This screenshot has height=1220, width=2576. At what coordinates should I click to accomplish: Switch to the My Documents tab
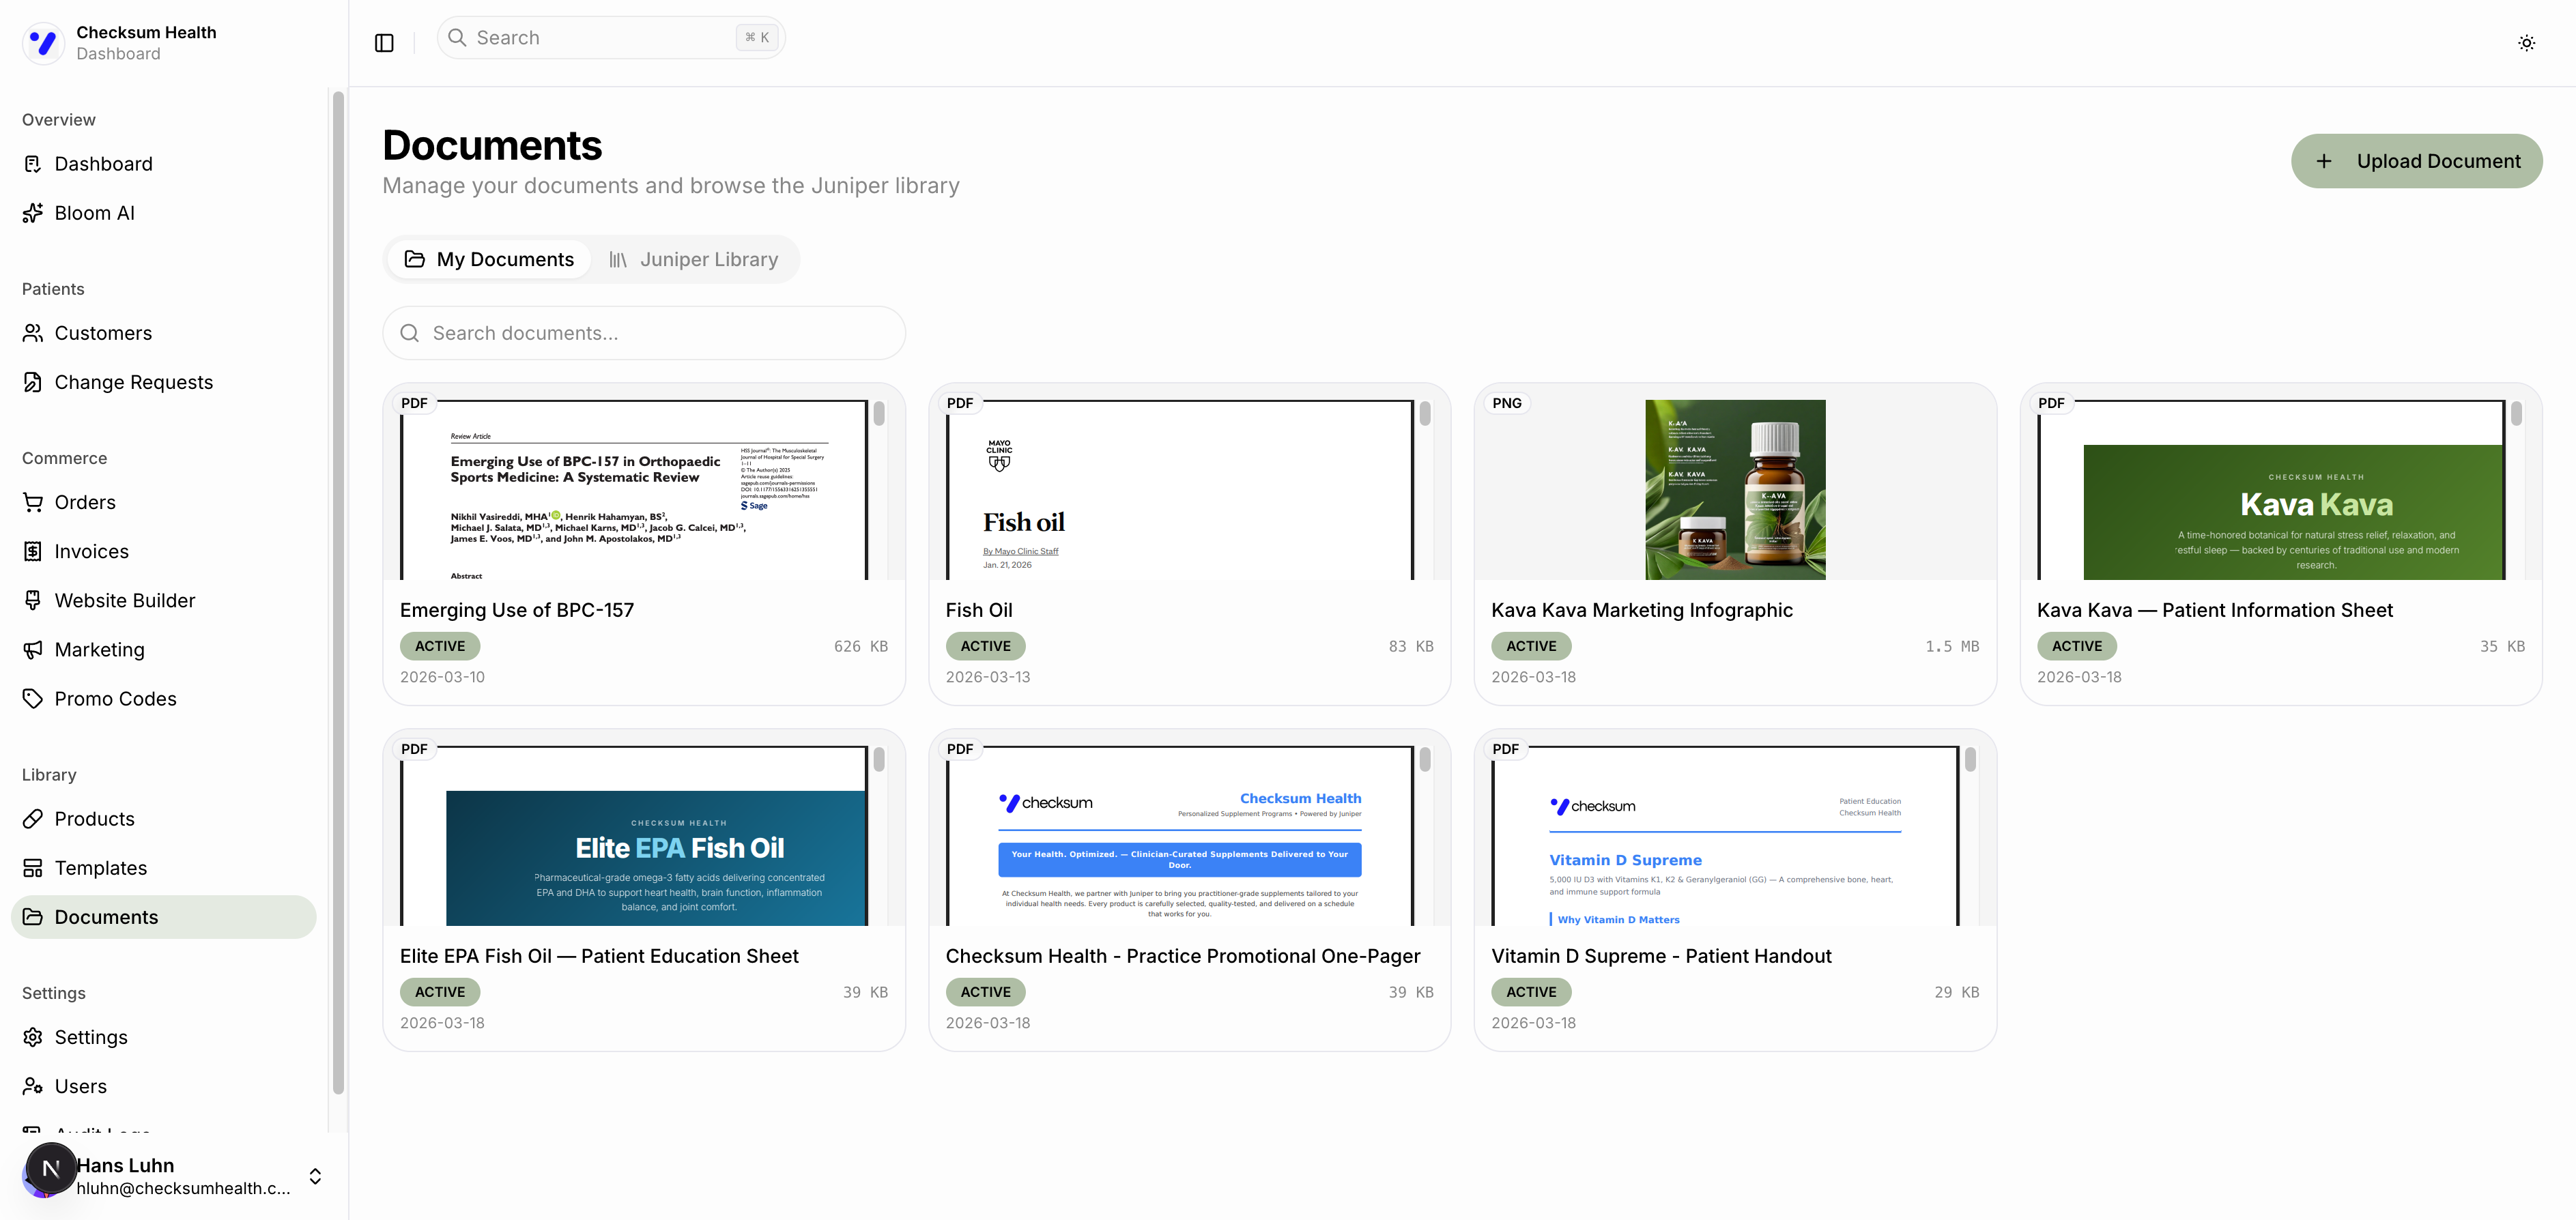click(489, 260)
